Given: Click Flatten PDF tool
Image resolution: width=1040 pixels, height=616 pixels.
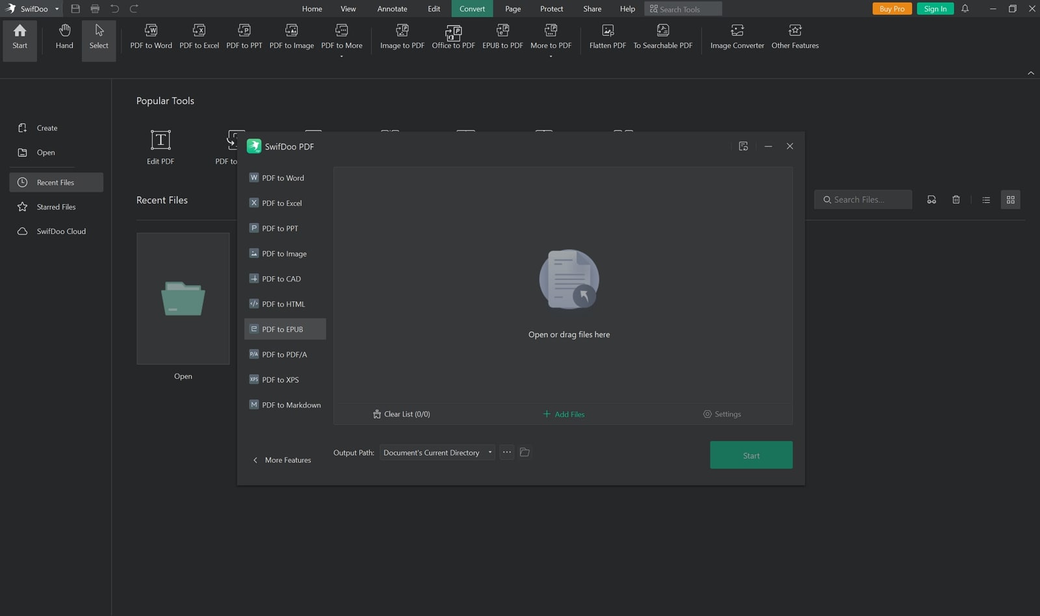Looking at the screenshot, I should point(608,38).
